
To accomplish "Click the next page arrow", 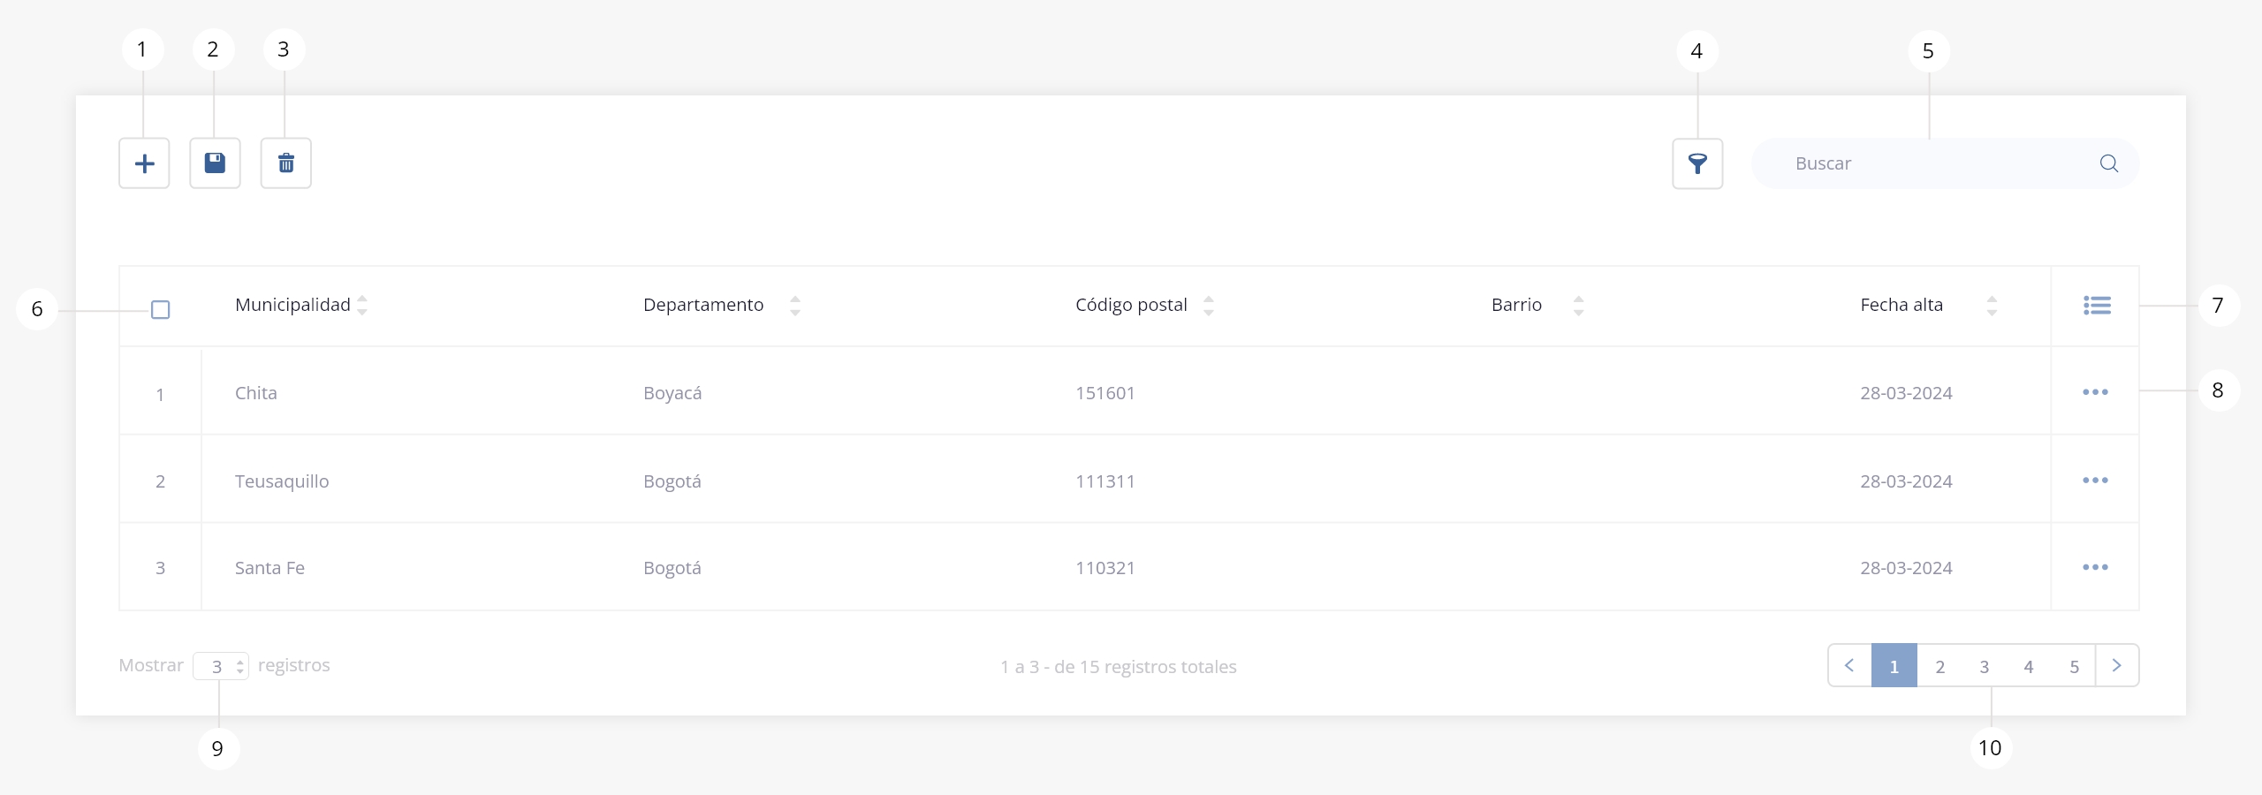I will pyautogui.click(x=2117, y=665).
